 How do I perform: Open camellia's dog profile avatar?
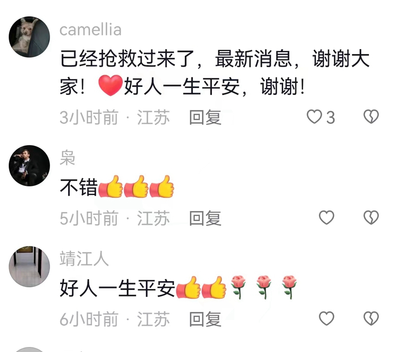pyautogui.click(x=29, y=37)
